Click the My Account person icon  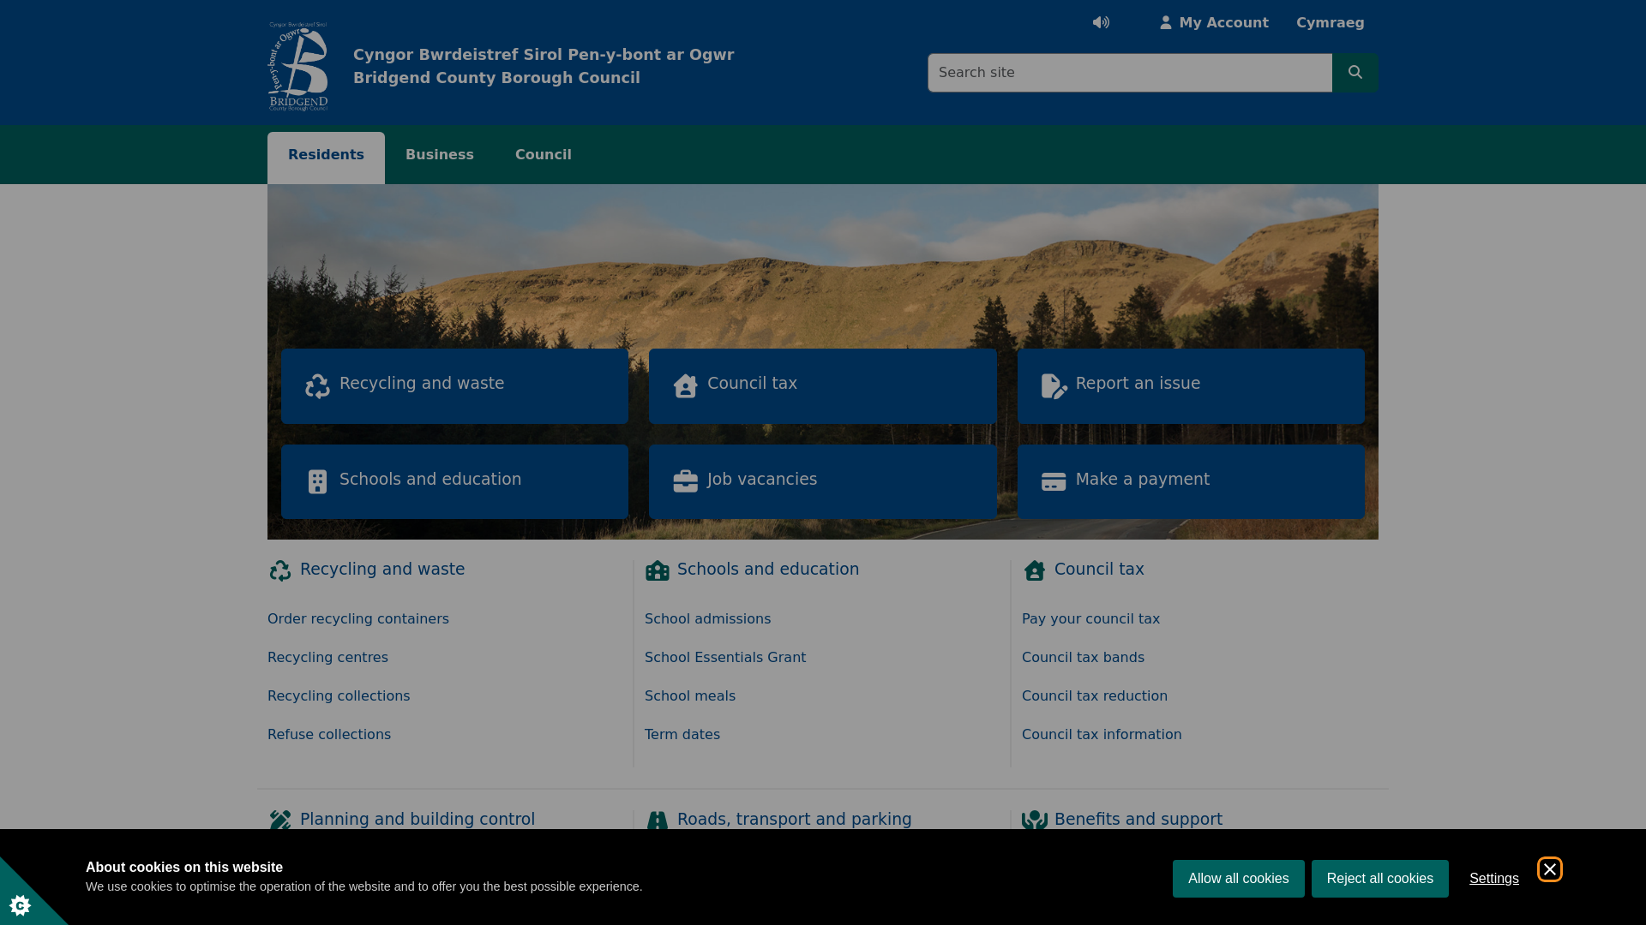coord(1165,23)
